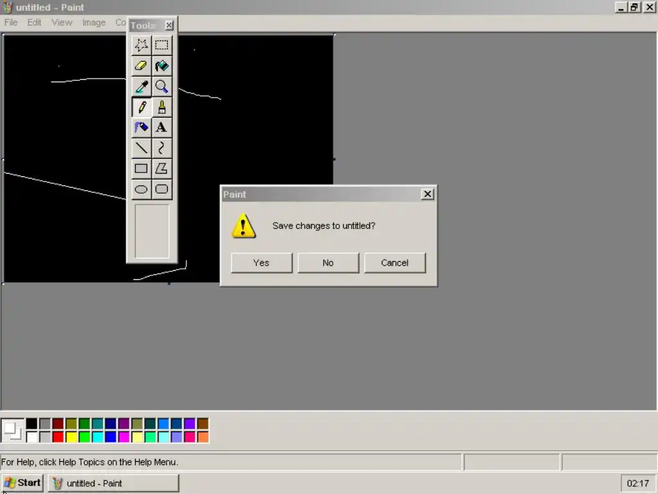Close the Paint dialog with X
The width and height of the screenshot is (658, 494).
pyautogui.click(x=427, y=194)
